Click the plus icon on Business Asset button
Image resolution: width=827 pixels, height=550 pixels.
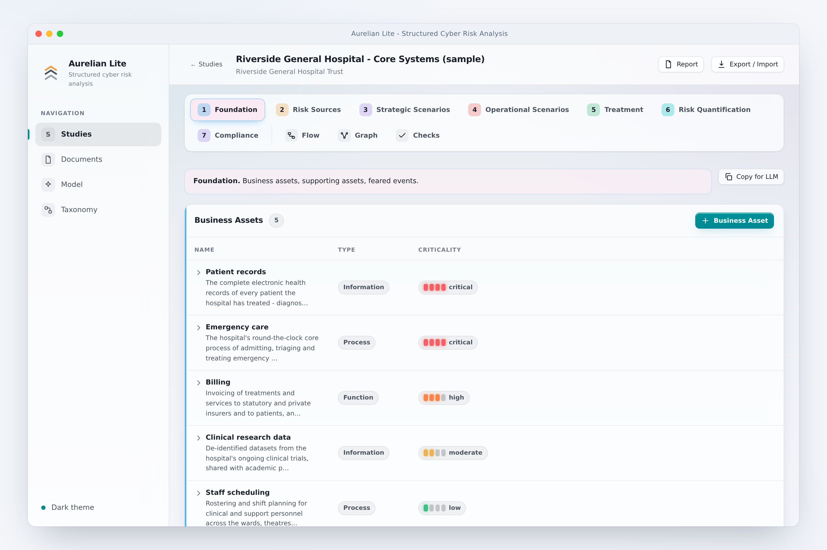[x=705, y=221]
